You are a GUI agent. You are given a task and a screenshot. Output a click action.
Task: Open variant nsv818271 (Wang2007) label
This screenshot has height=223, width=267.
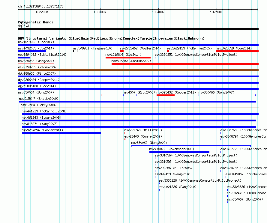tap(40, 124)
